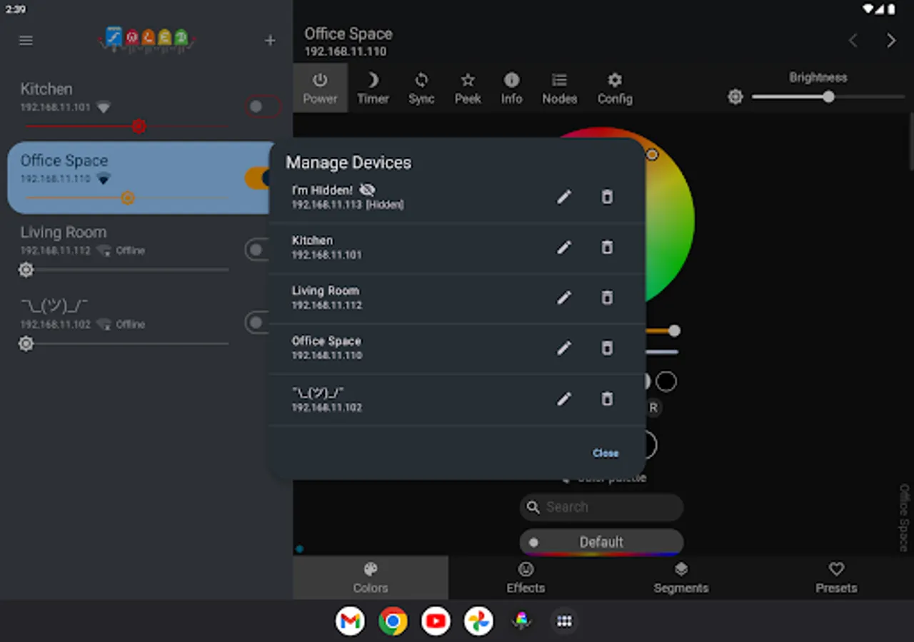Switch to the Presets tab
The width and height of the screenshot is (914, 642).
(836, 578)
